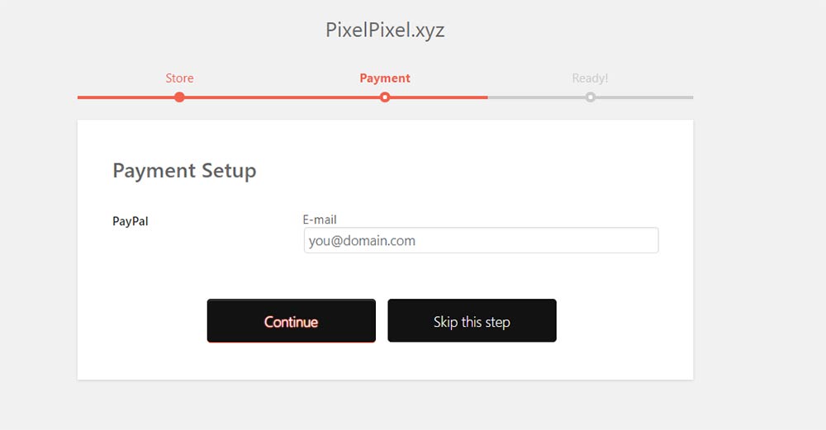The width and height of the screenshot is (826, 430).
Task: Click the Ready! step circle marker
Action: [590, 97]
